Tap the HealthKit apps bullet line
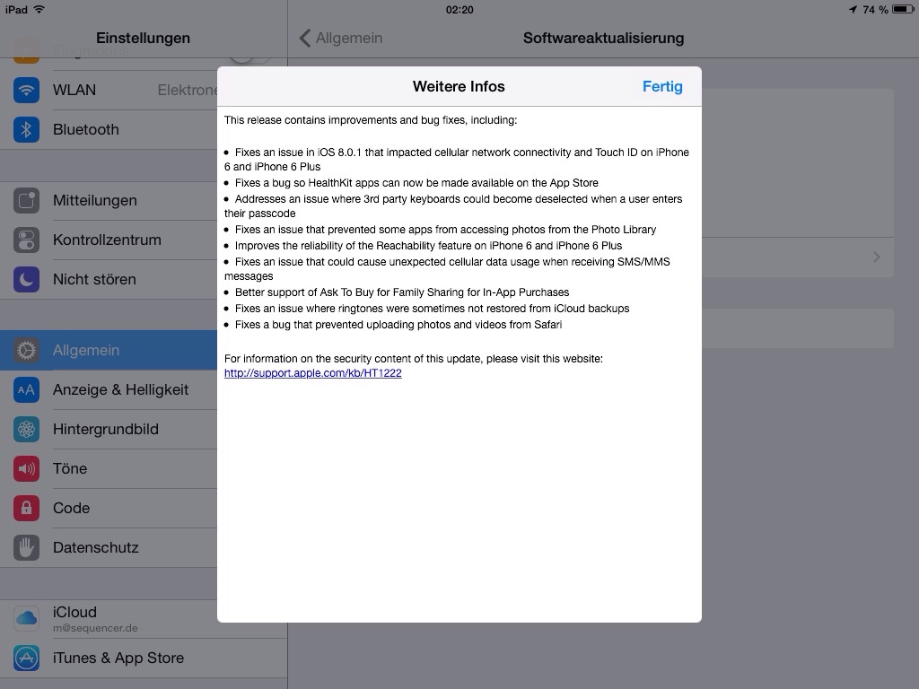The height and width of the screenshot is (689, 919). tap(411, 183)
